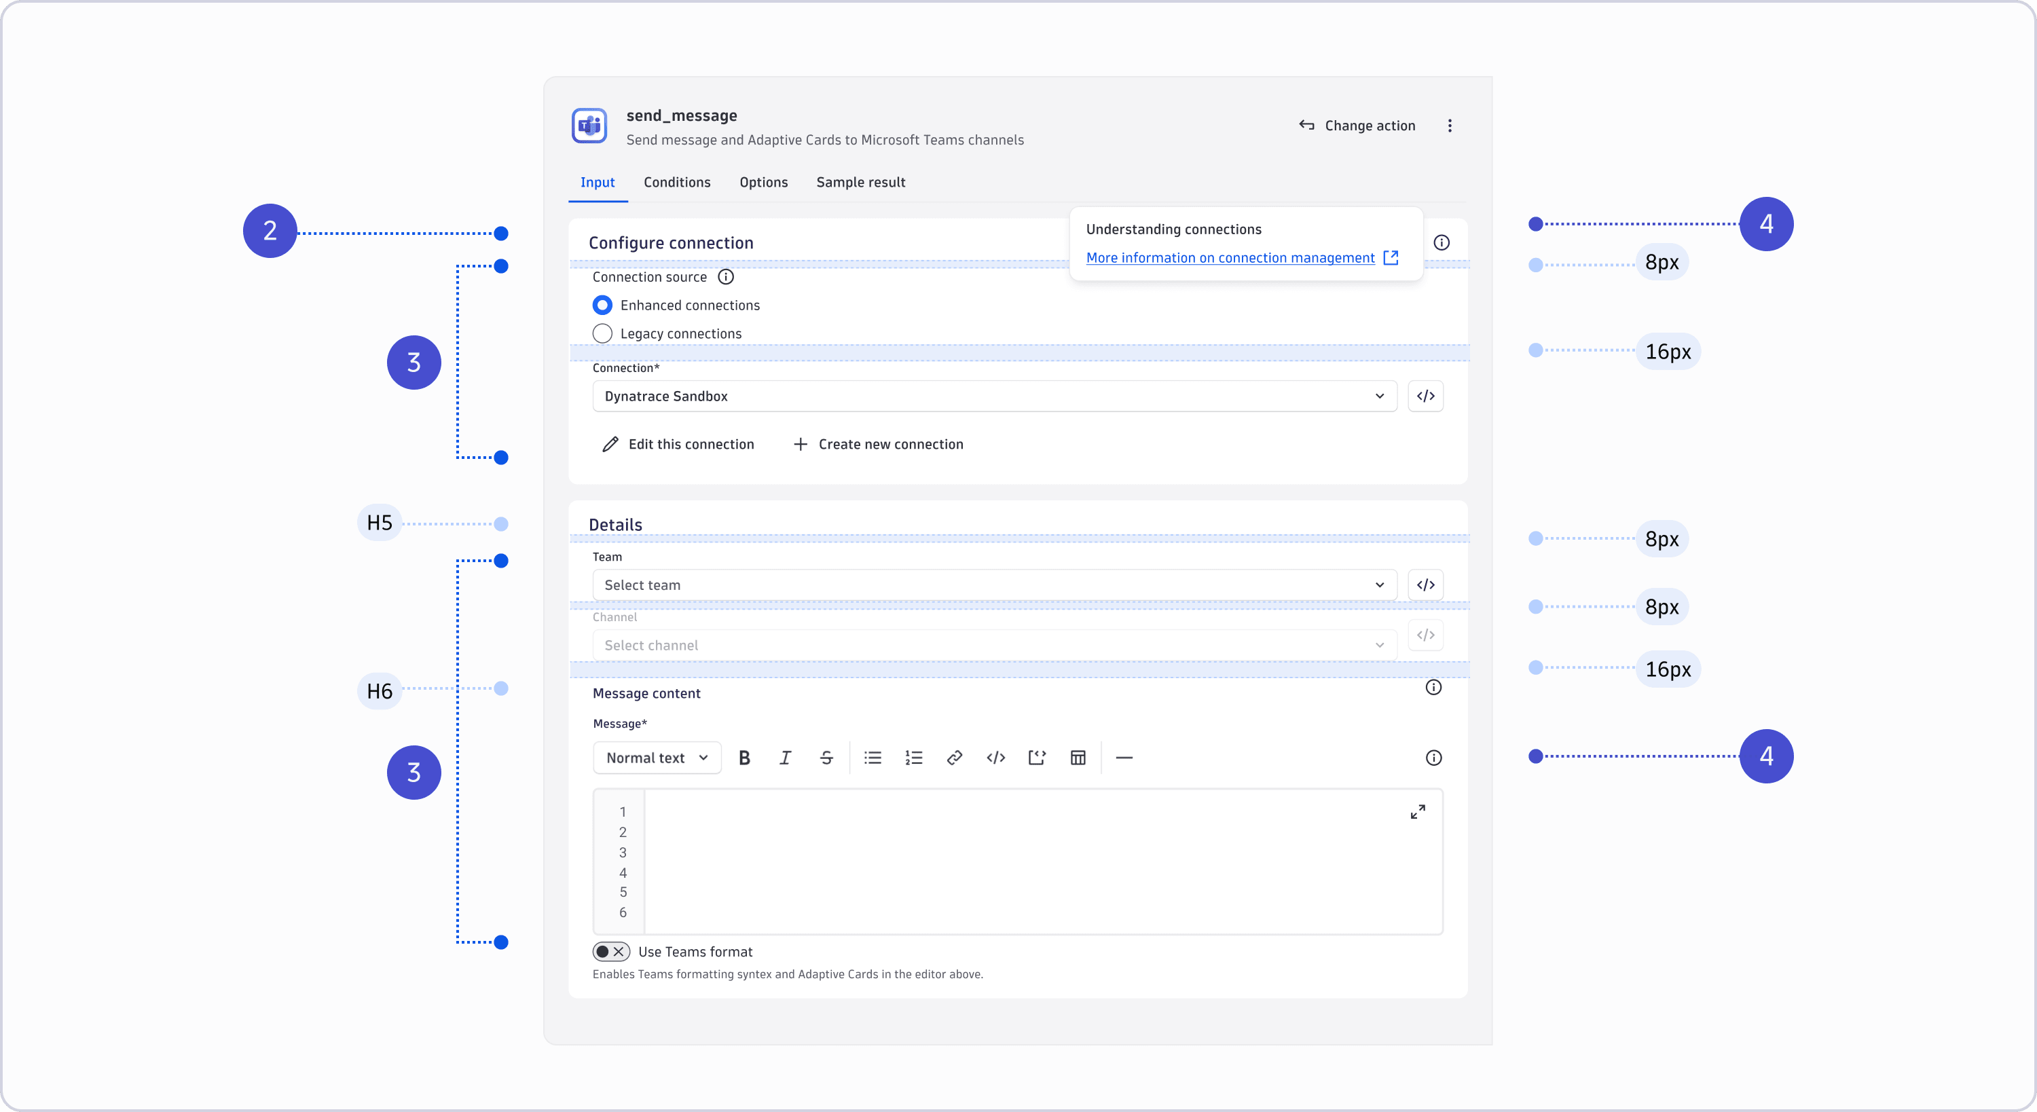Viewport: 2037px width, 1112px height.
Task: Click the Microsoft Teams app icon
Action: pos(589,126)
